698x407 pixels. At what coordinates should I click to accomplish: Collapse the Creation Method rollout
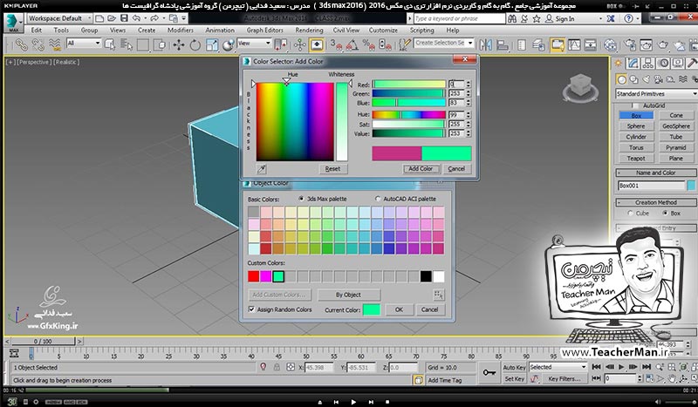[x=656, y=202]
